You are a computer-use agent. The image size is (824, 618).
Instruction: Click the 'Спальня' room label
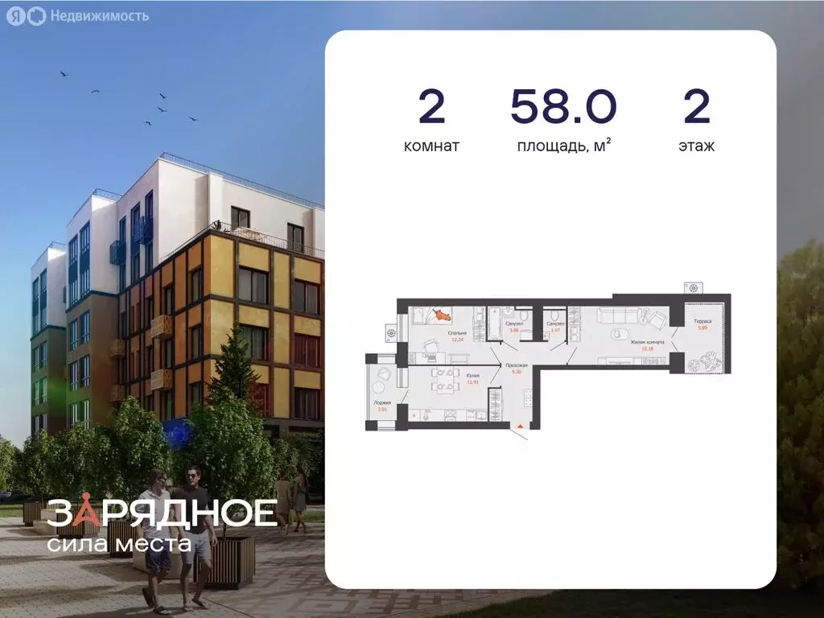[x=458, y=332]
